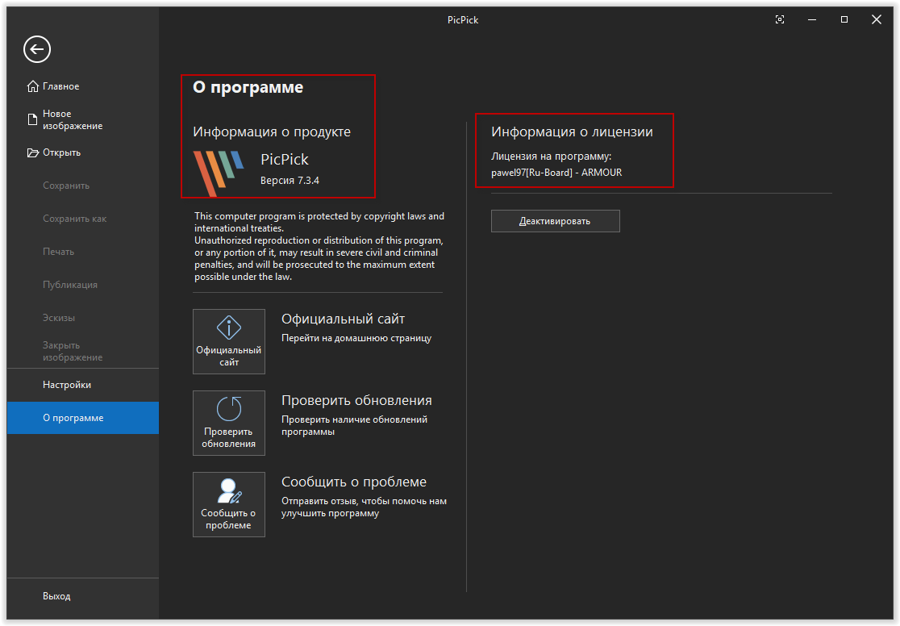Click the PicPick striped logo
The width and height of the screenshot is (900, 626).
click(x=218, y=173)
